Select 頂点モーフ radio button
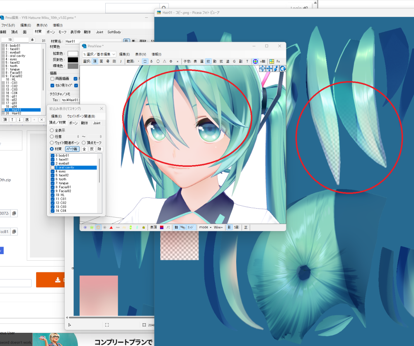 [x=84, y=143]
